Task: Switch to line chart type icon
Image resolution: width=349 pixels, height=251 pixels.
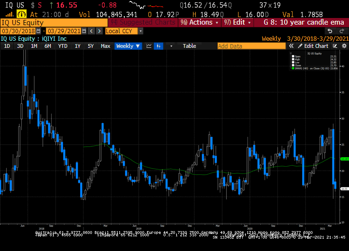Action: 149,46
